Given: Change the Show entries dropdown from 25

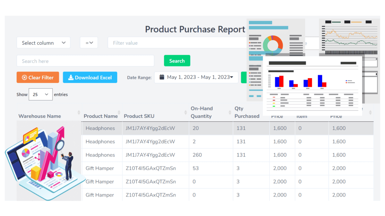Looking at the screenshot, I should [40, 94].
